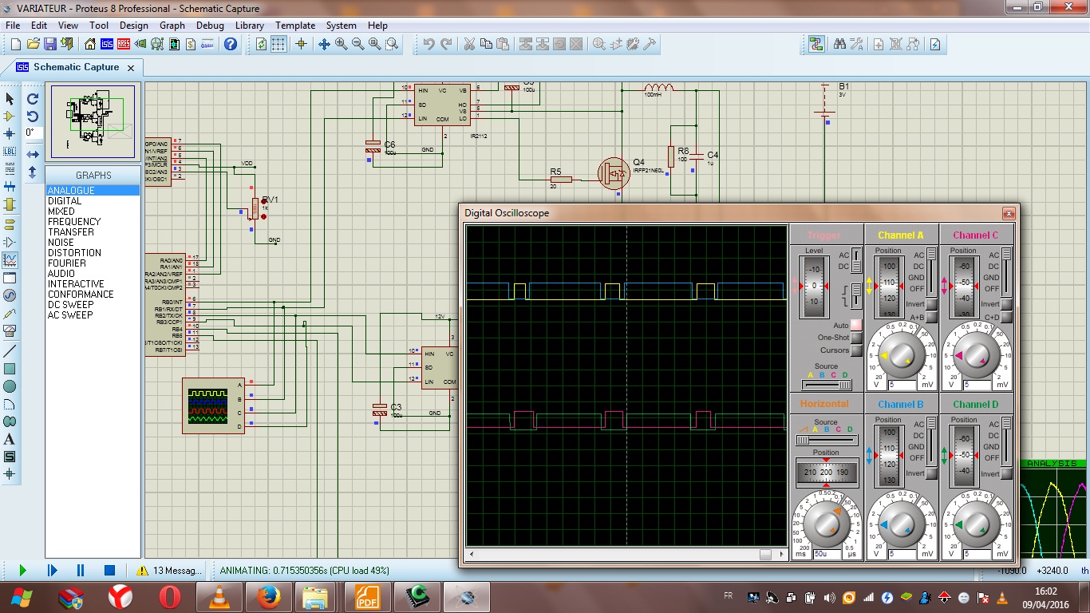
Task: Choose DC SWEEP graph type
Action: 70,305
